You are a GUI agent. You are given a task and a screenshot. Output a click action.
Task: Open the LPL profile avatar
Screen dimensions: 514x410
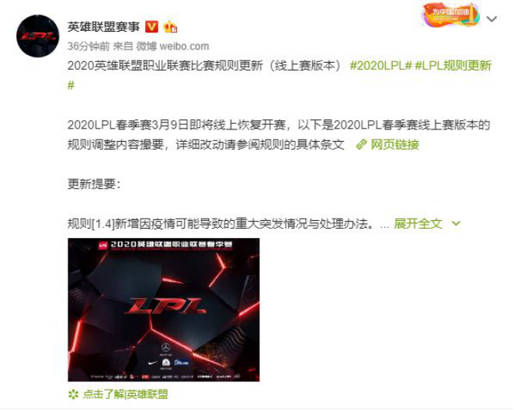[x=38, y=36]
